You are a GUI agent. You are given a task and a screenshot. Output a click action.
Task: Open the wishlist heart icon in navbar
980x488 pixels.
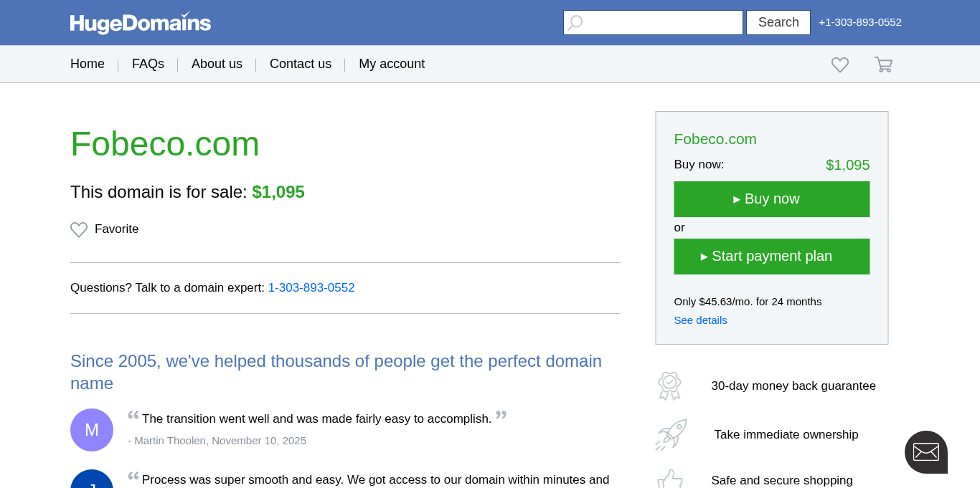840,64
